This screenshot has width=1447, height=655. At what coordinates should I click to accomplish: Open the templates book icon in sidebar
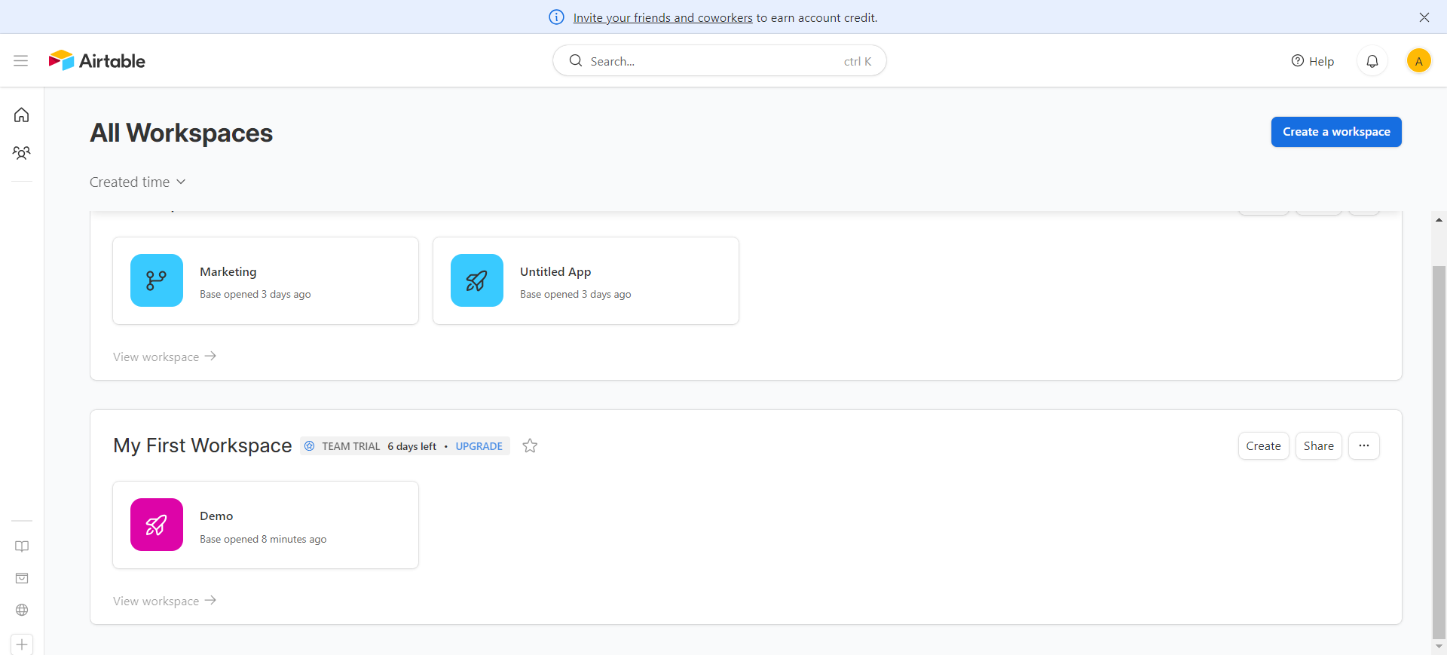point(22,546)
